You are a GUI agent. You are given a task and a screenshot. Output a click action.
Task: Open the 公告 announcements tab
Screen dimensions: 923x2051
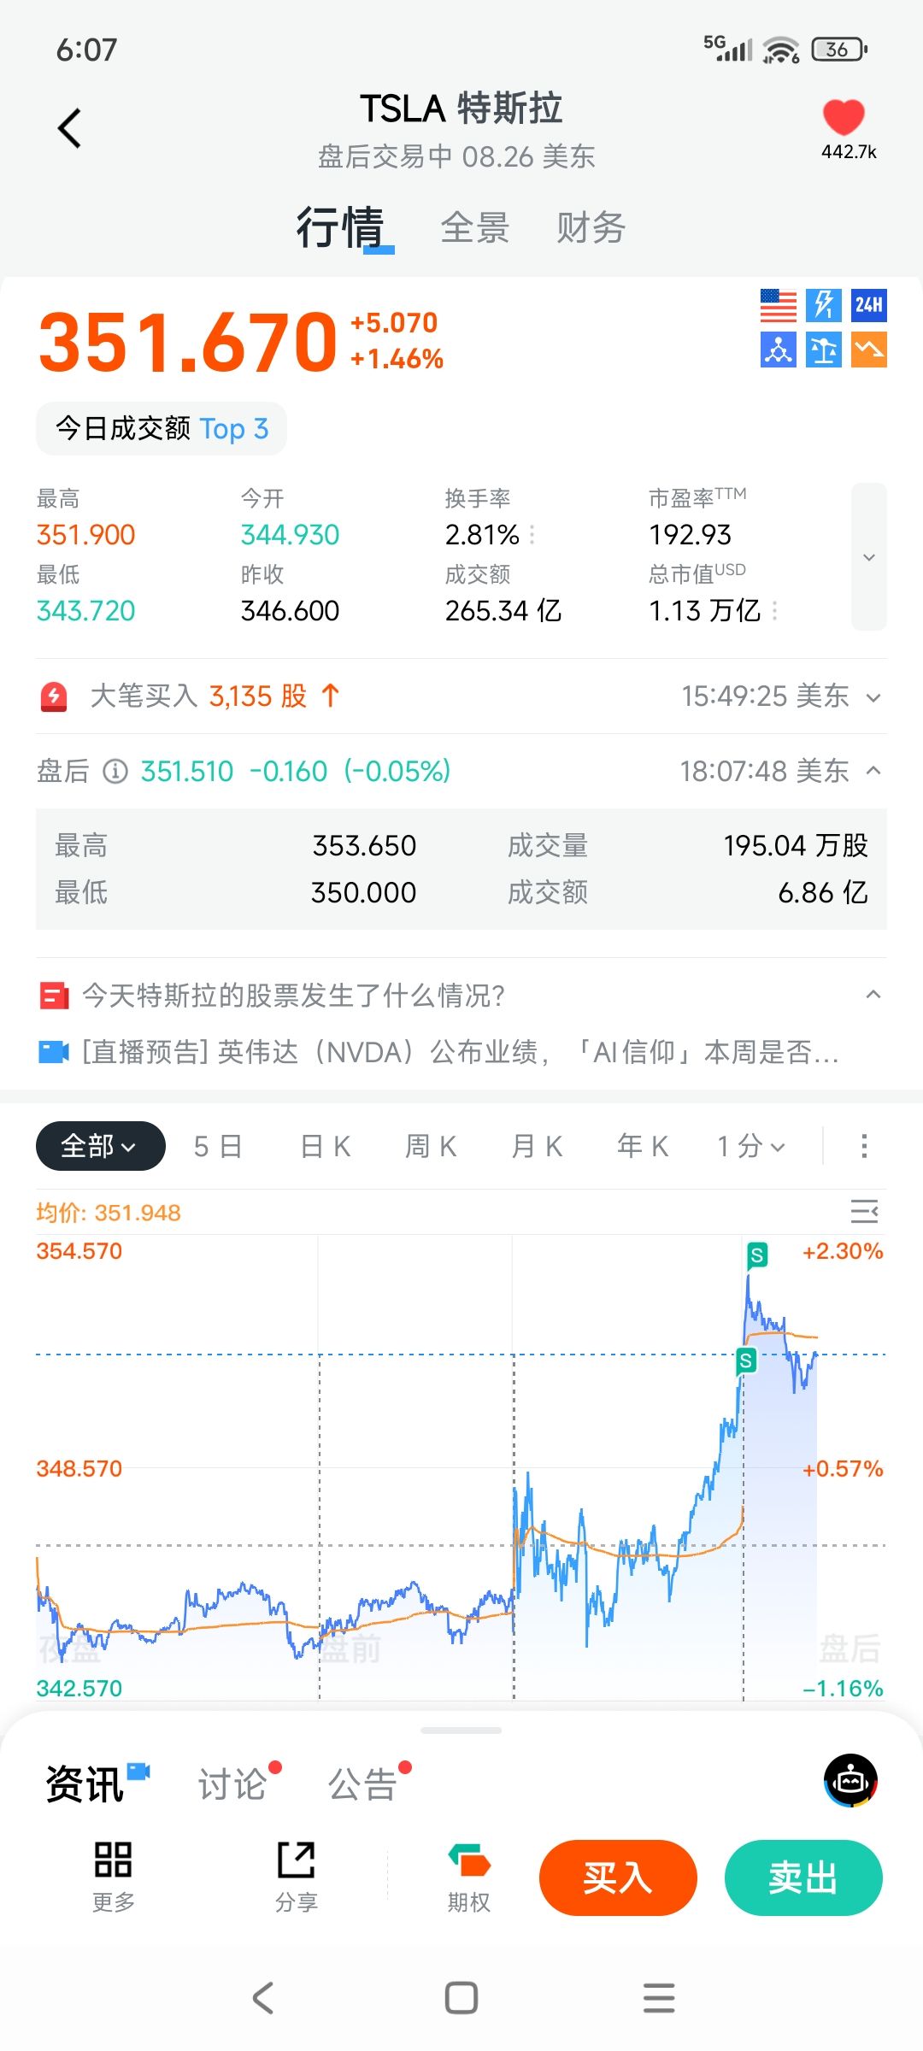tap(362, 1784)
